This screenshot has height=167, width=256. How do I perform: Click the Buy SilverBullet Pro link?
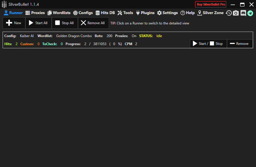211,4
